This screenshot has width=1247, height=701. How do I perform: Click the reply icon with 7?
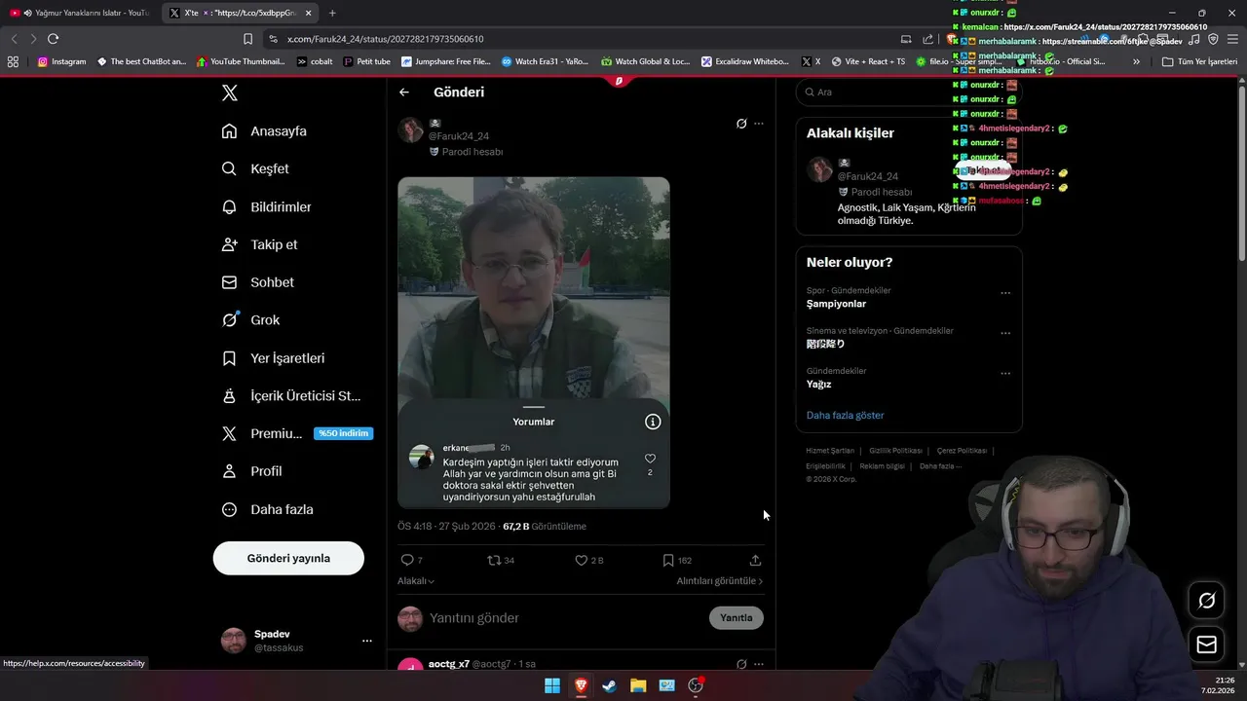(x=407, y=560)
